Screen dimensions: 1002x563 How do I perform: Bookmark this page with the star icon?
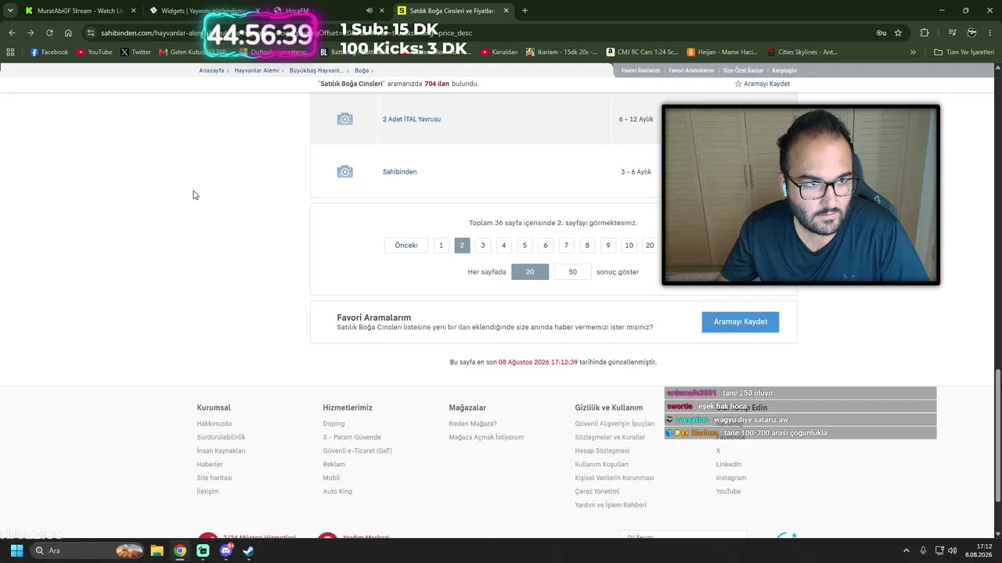coord(898,33)
